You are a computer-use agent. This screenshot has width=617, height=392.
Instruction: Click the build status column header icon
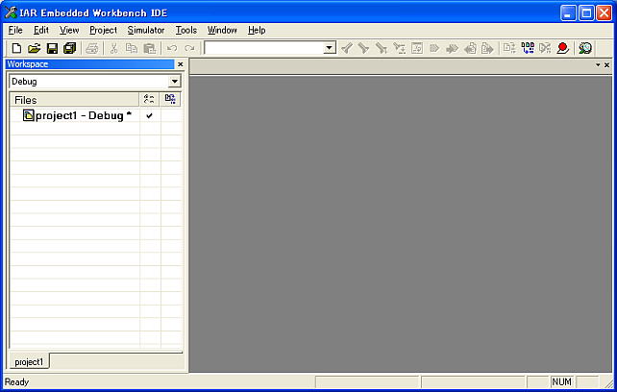point(149,99)
